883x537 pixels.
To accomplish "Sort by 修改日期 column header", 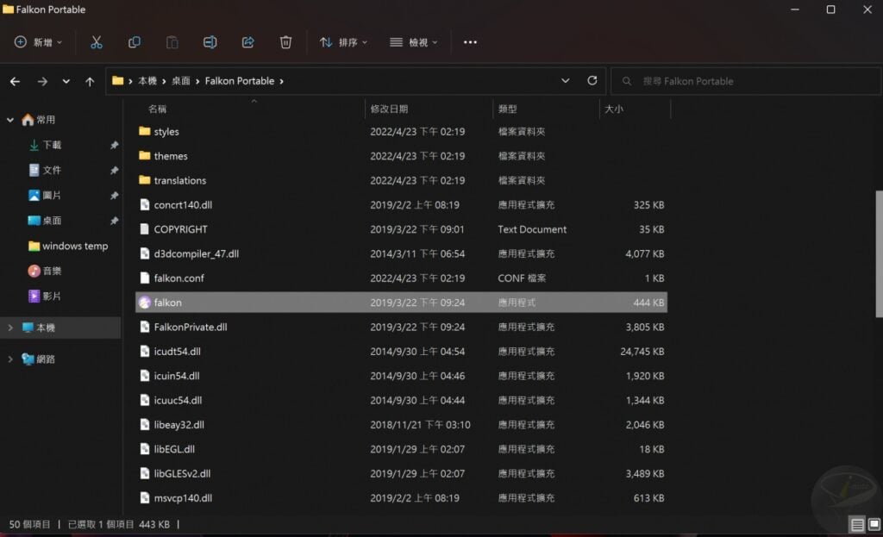I will point(389,109).
